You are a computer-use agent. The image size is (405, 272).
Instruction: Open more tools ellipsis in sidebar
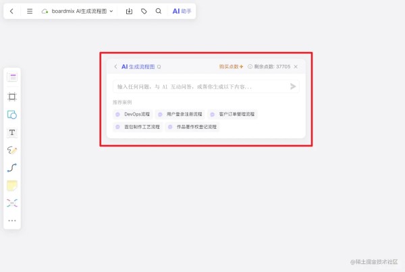(12, 221)
